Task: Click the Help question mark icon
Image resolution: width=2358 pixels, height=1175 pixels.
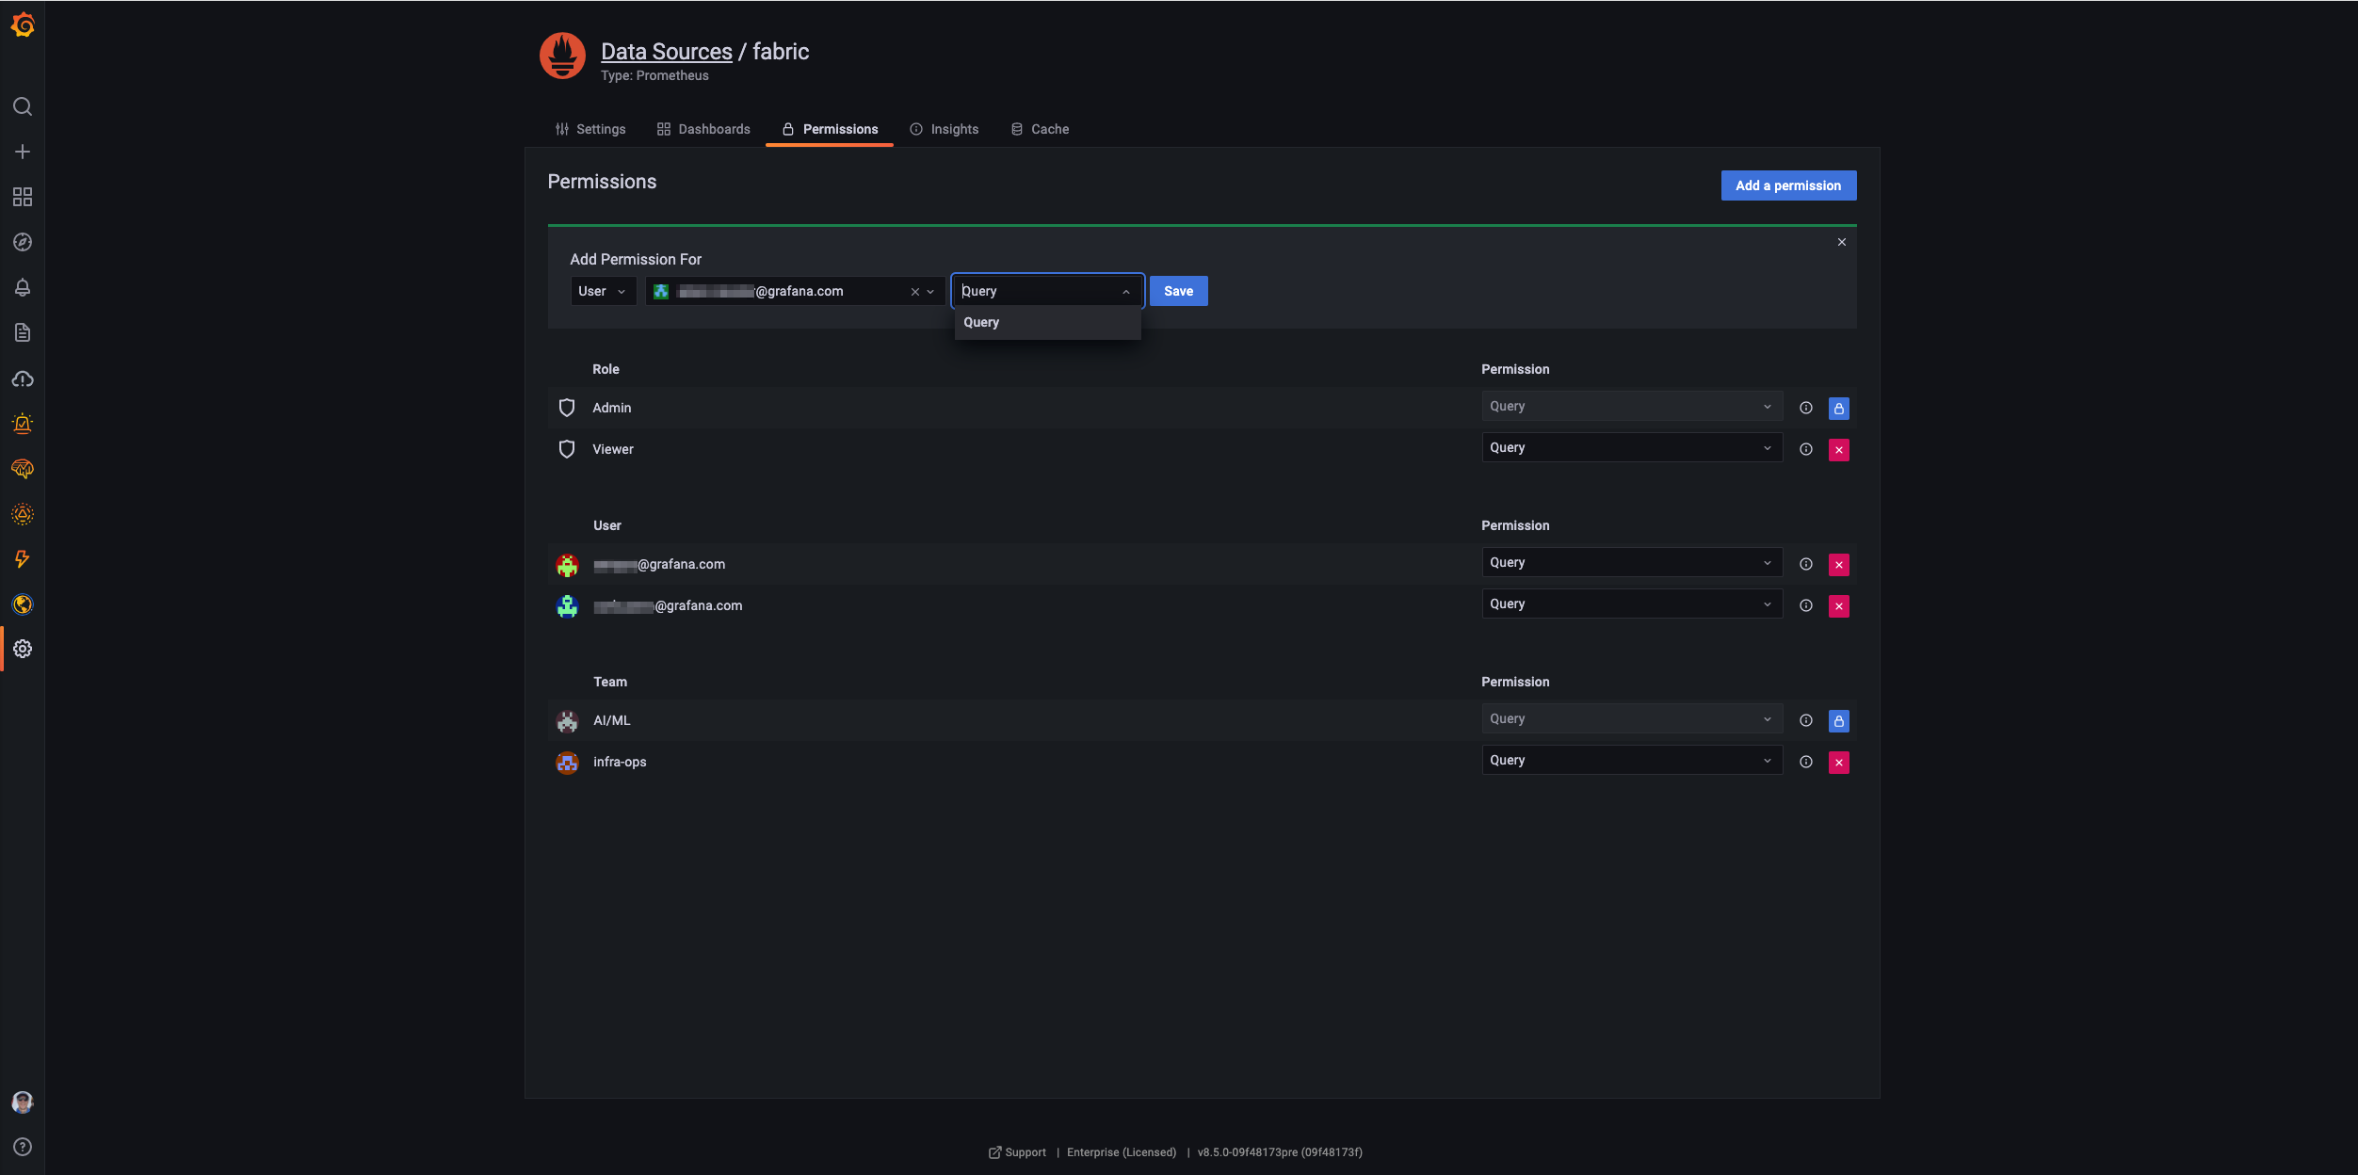Action: [23, 1147]
